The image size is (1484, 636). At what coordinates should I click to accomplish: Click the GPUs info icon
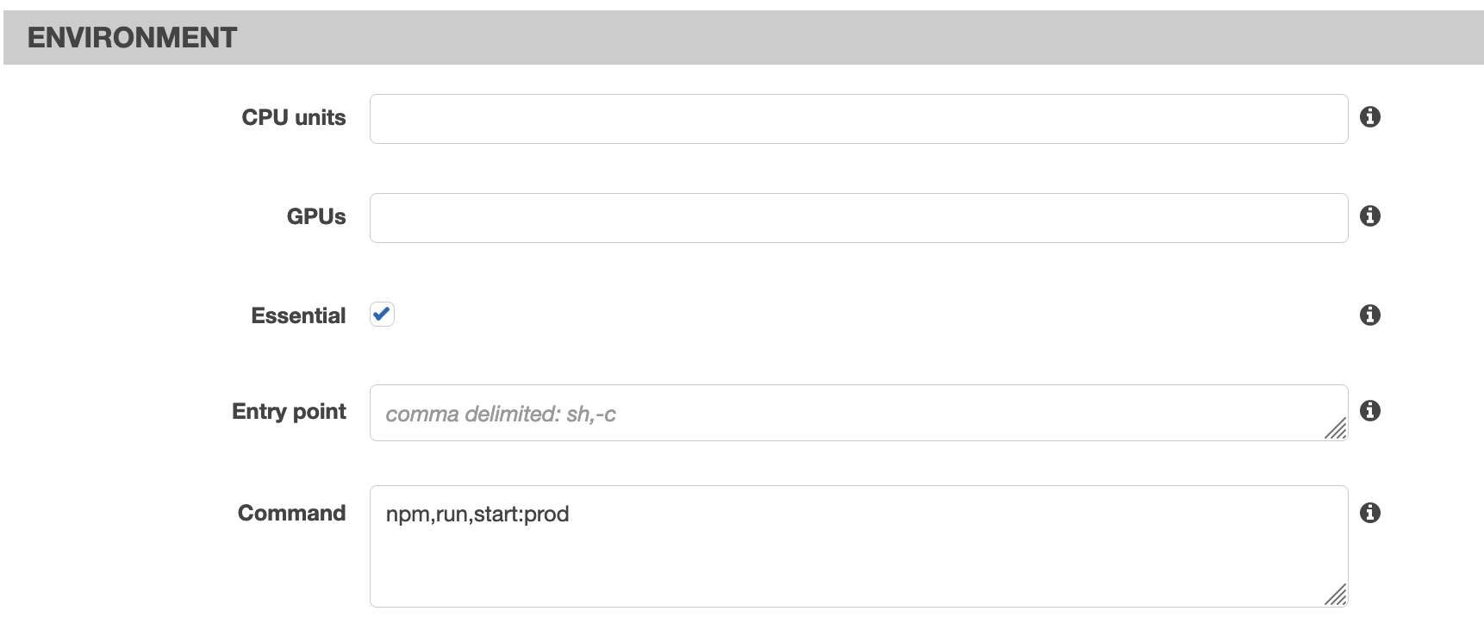(x=1370, y=216)
